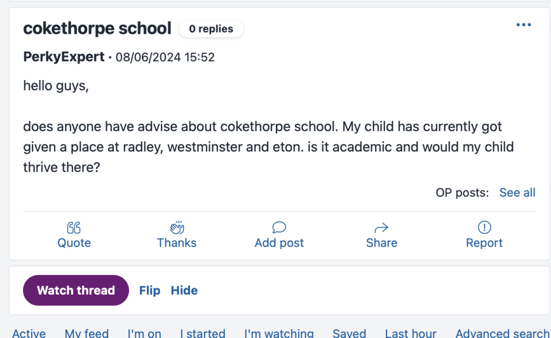Flip the thread display order
551x338 pixels.
[149, 290]
